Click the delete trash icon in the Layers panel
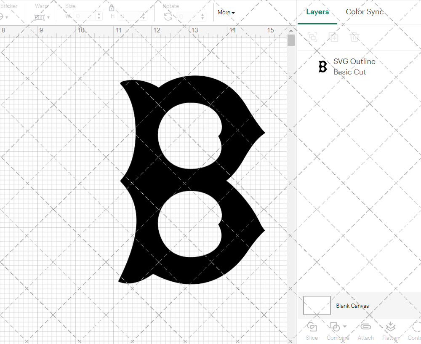The width and height of the screenshot is (421, 344). pyautogui.click(x=355, y=37)
